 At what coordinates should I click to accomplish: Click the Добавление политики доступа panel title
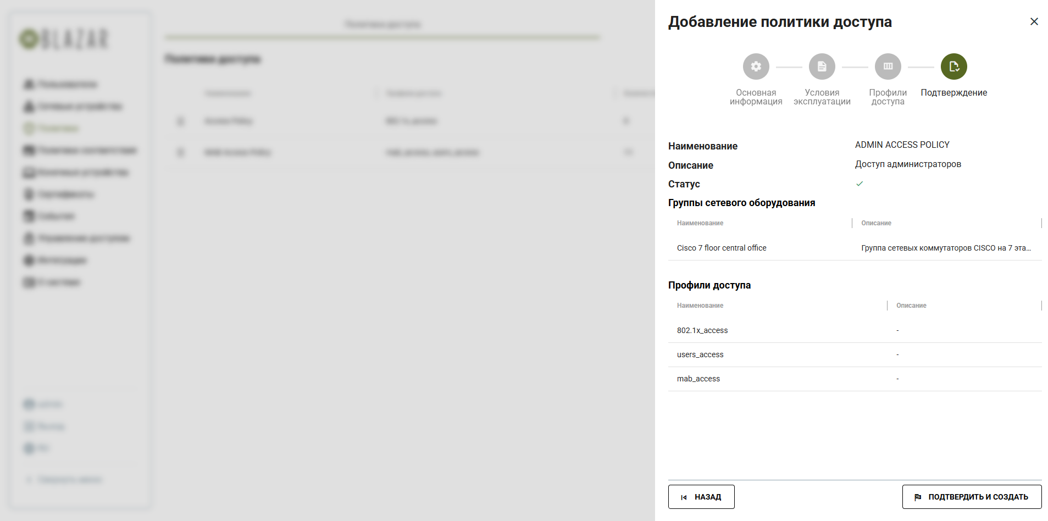[780, 22]
